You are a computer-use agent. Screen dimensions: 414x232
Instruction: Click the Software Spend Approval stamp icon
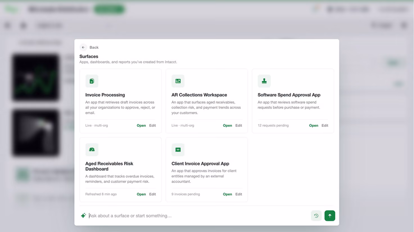pyautogui.click(x=264, y=81)
